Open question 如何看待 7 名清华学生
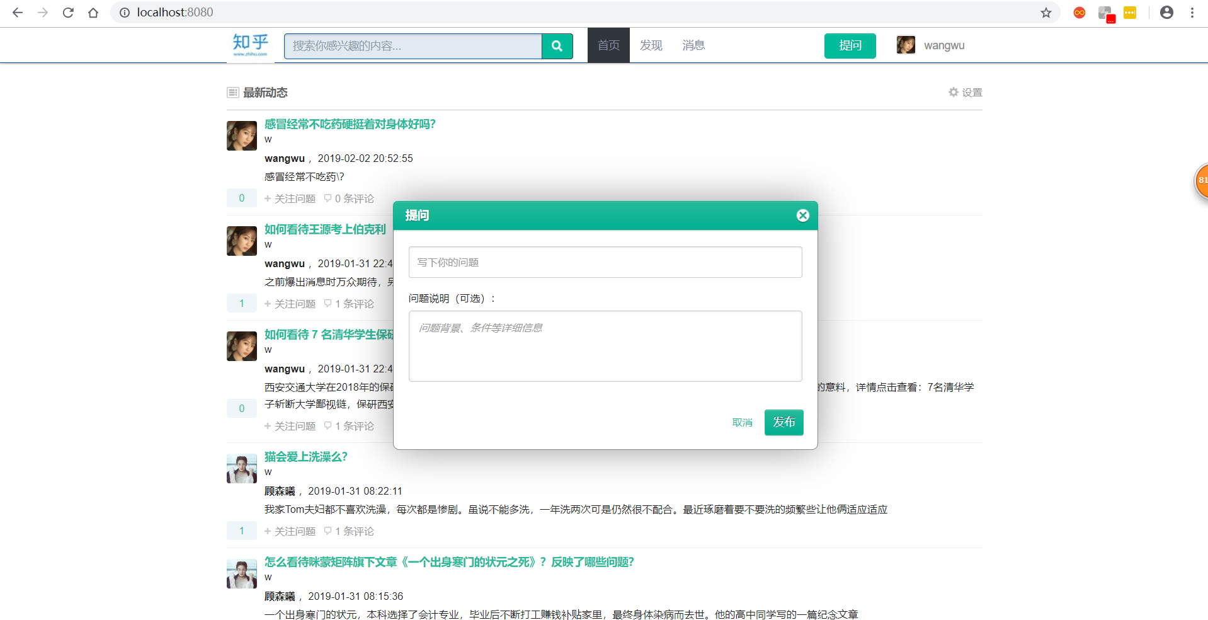The width and height of the screenshot is (1208, 620). (x=328, y=335)
